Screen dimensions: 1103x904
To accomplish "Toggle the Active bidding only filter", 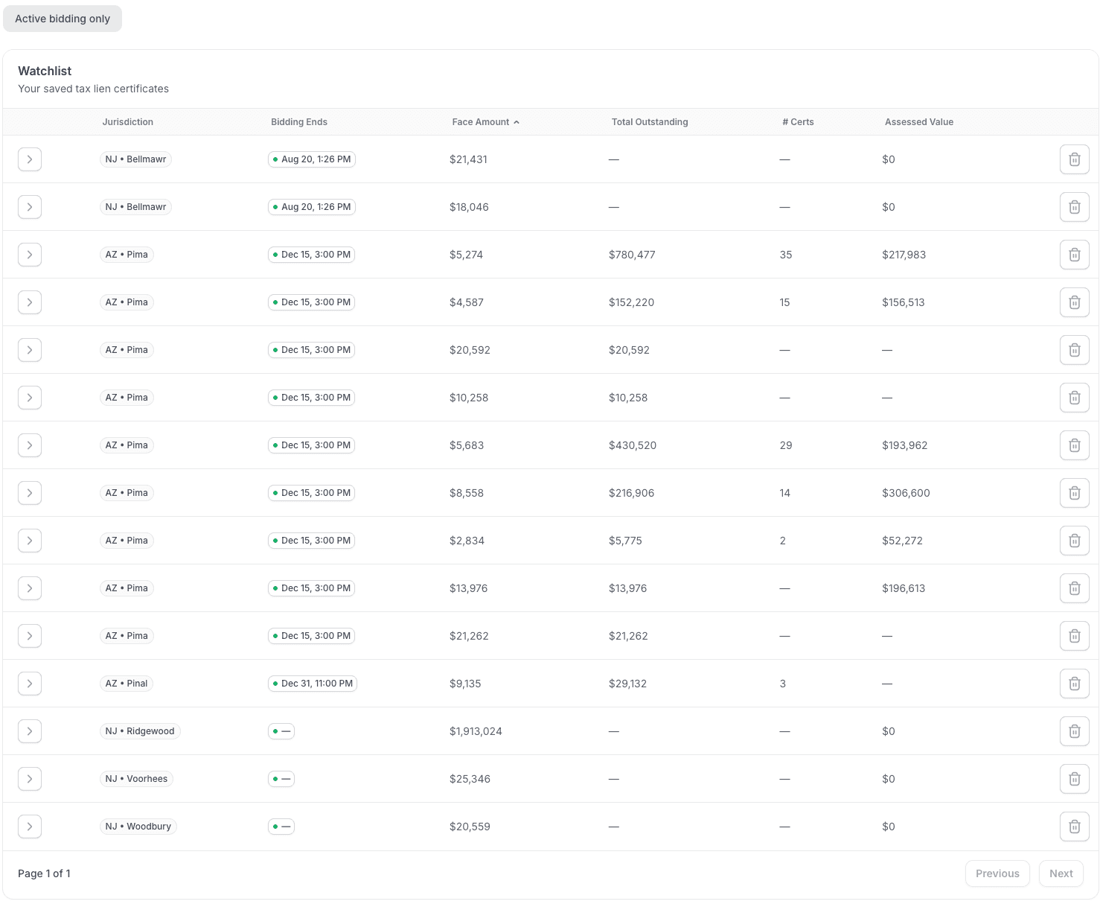I will 63,19.
